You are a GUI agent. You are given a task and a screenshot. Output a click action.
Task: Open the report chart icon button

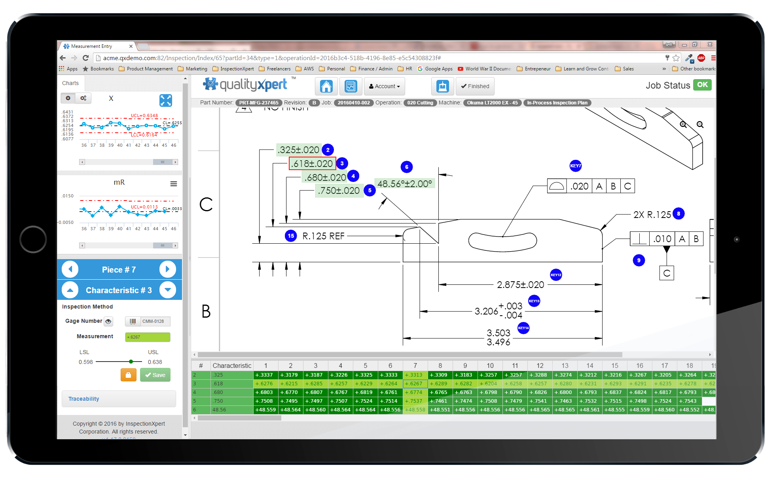pyautogui.click(x=351, y=86)
